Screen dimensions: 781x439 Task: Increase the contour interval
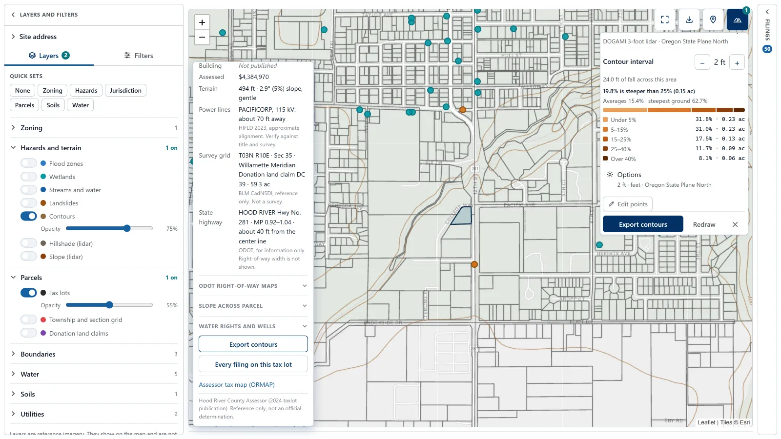tap(737, 62)
